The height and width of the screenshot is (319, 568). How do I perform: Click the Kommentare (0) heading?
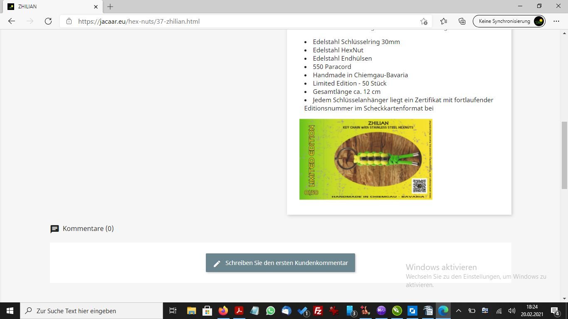(x=88, y=228)
